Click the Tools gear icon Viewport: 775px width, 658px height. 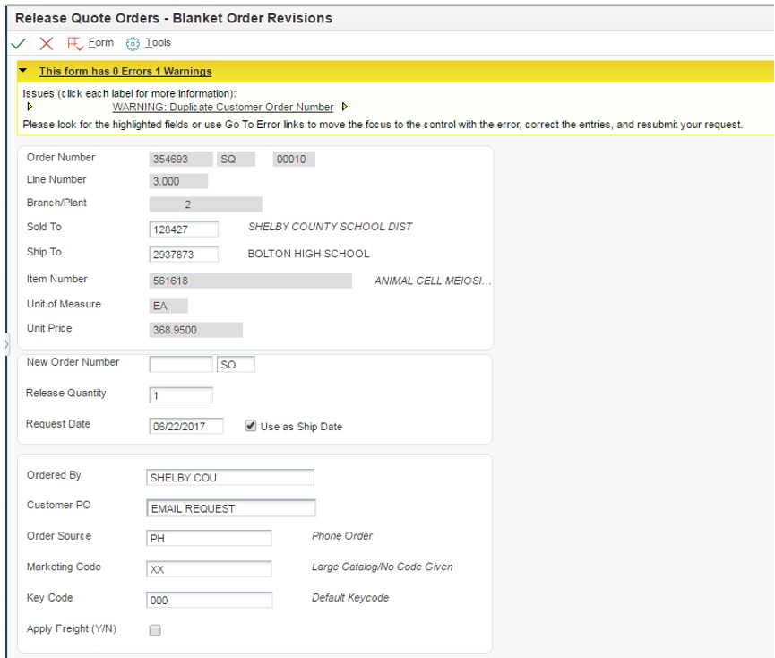(x=132, y=44)
